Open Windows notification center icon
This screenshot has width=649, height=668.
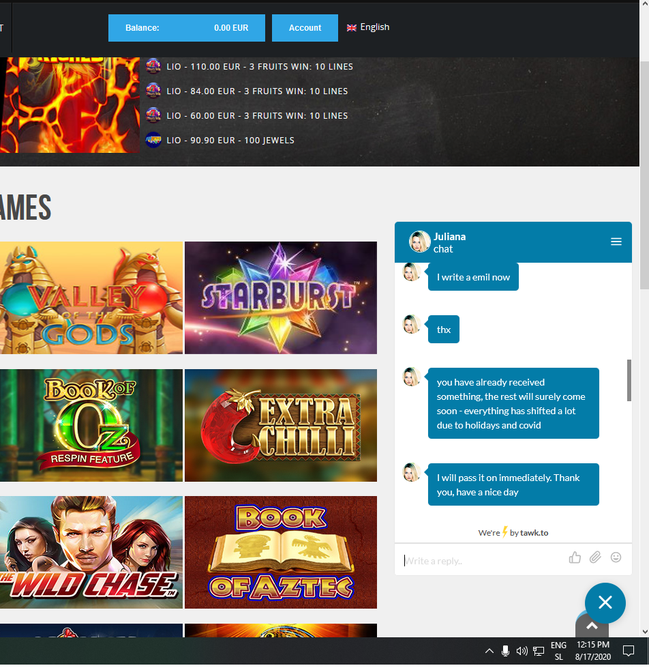(629, 651)
